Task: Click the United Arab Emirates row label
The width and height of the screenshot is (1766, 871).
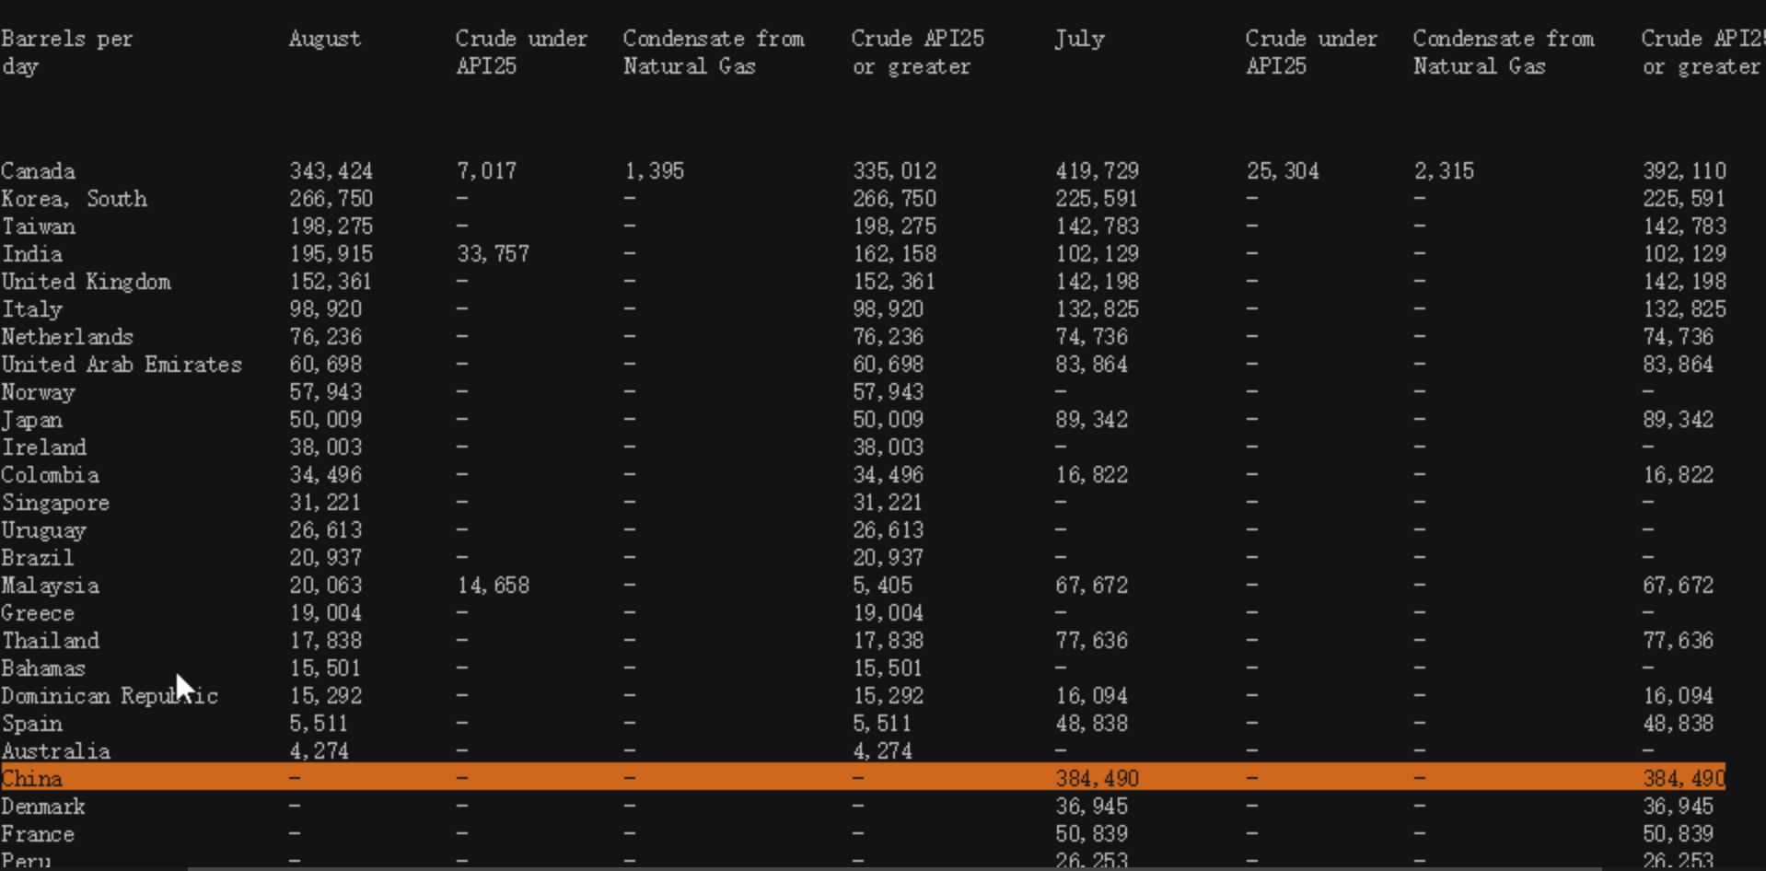Action: point(122,365)
